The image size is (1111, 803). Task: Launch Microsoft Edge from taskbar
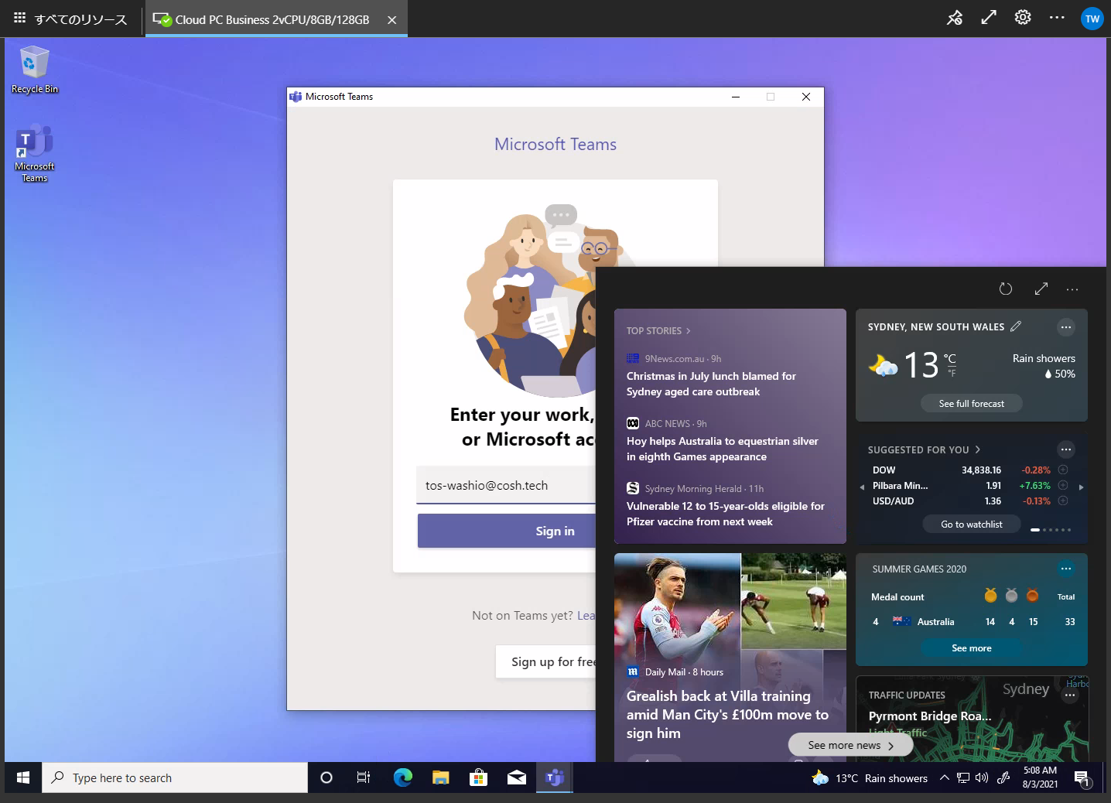pos(402,777)
